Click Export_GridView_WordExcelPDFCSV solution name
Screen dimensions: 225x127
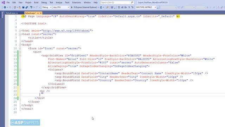153,2
